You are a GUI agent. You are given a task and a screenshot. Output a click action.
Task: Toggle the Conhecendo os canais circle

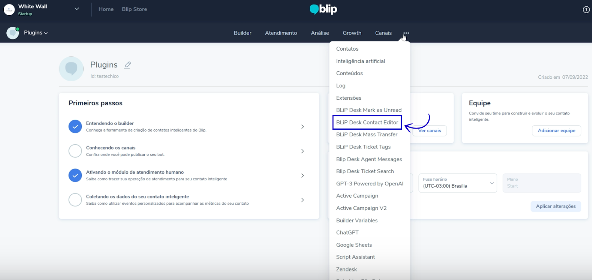click(x=75, y=151)
